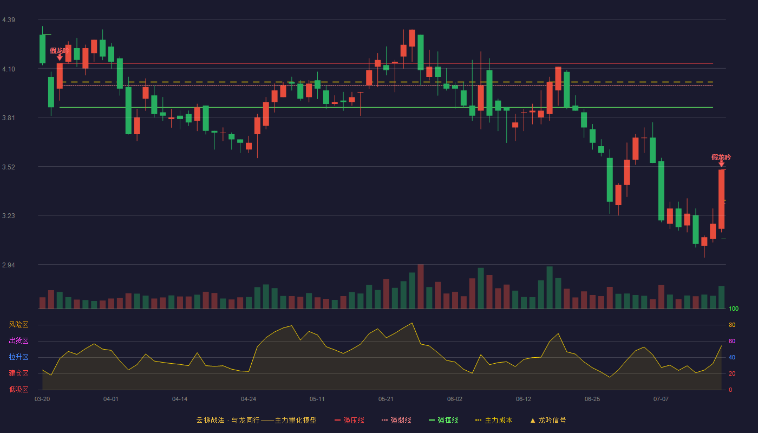
Task: Click the 06-12 date axis label
Action: (x=524, y=399)
